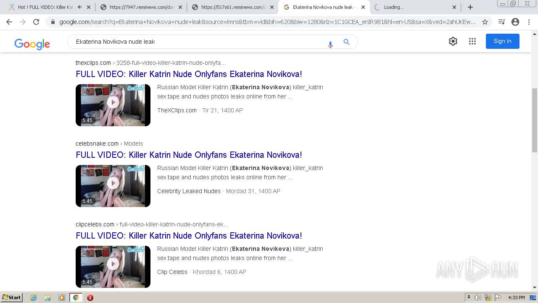Open the Chrome profile avatar icon

(515, 22)
